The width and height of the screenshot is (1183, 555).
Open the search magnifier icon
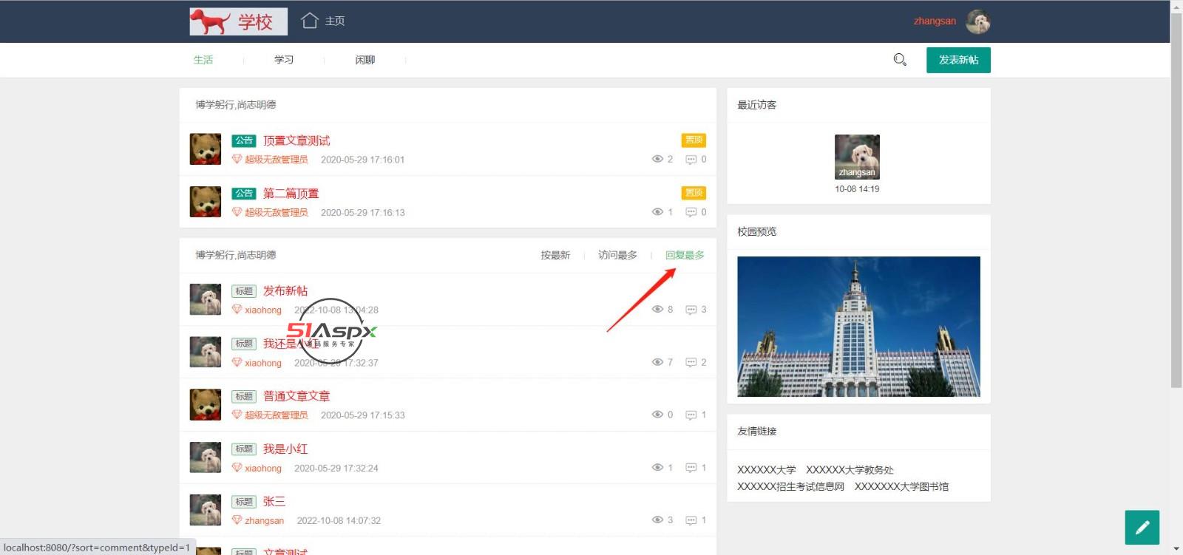click(900, 60)
